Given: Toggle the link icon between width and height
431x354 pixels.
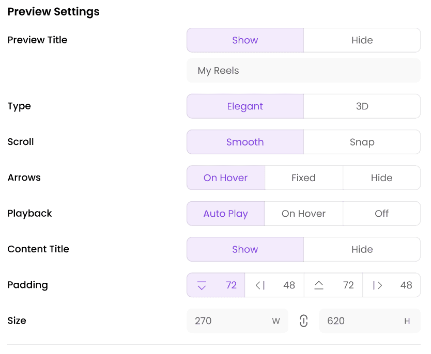Looking at the screenshot, I should (x=304, y=321).
